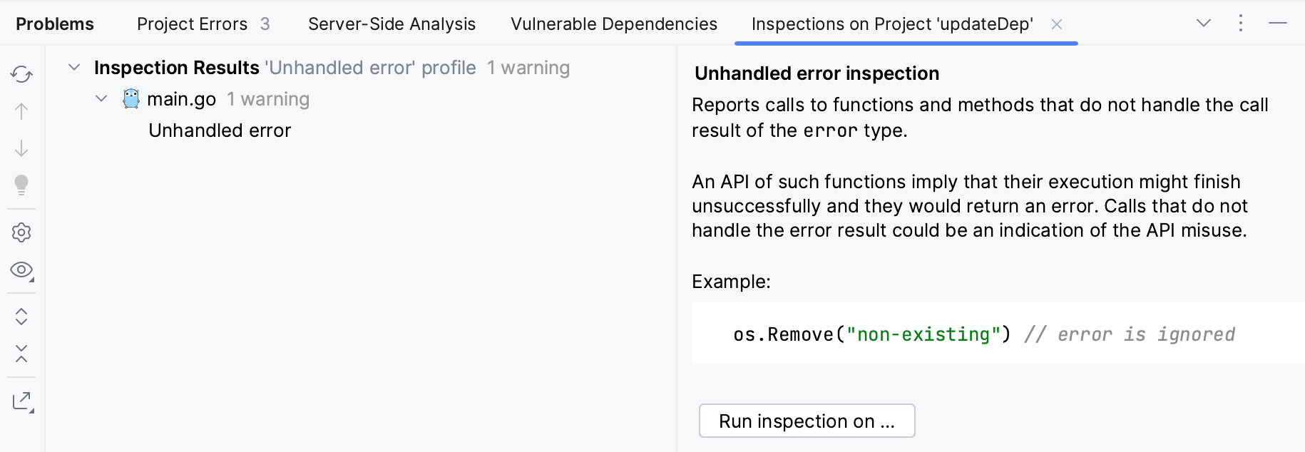
Task: Toggle the editor preview eye icon
Action: [21, 270]
